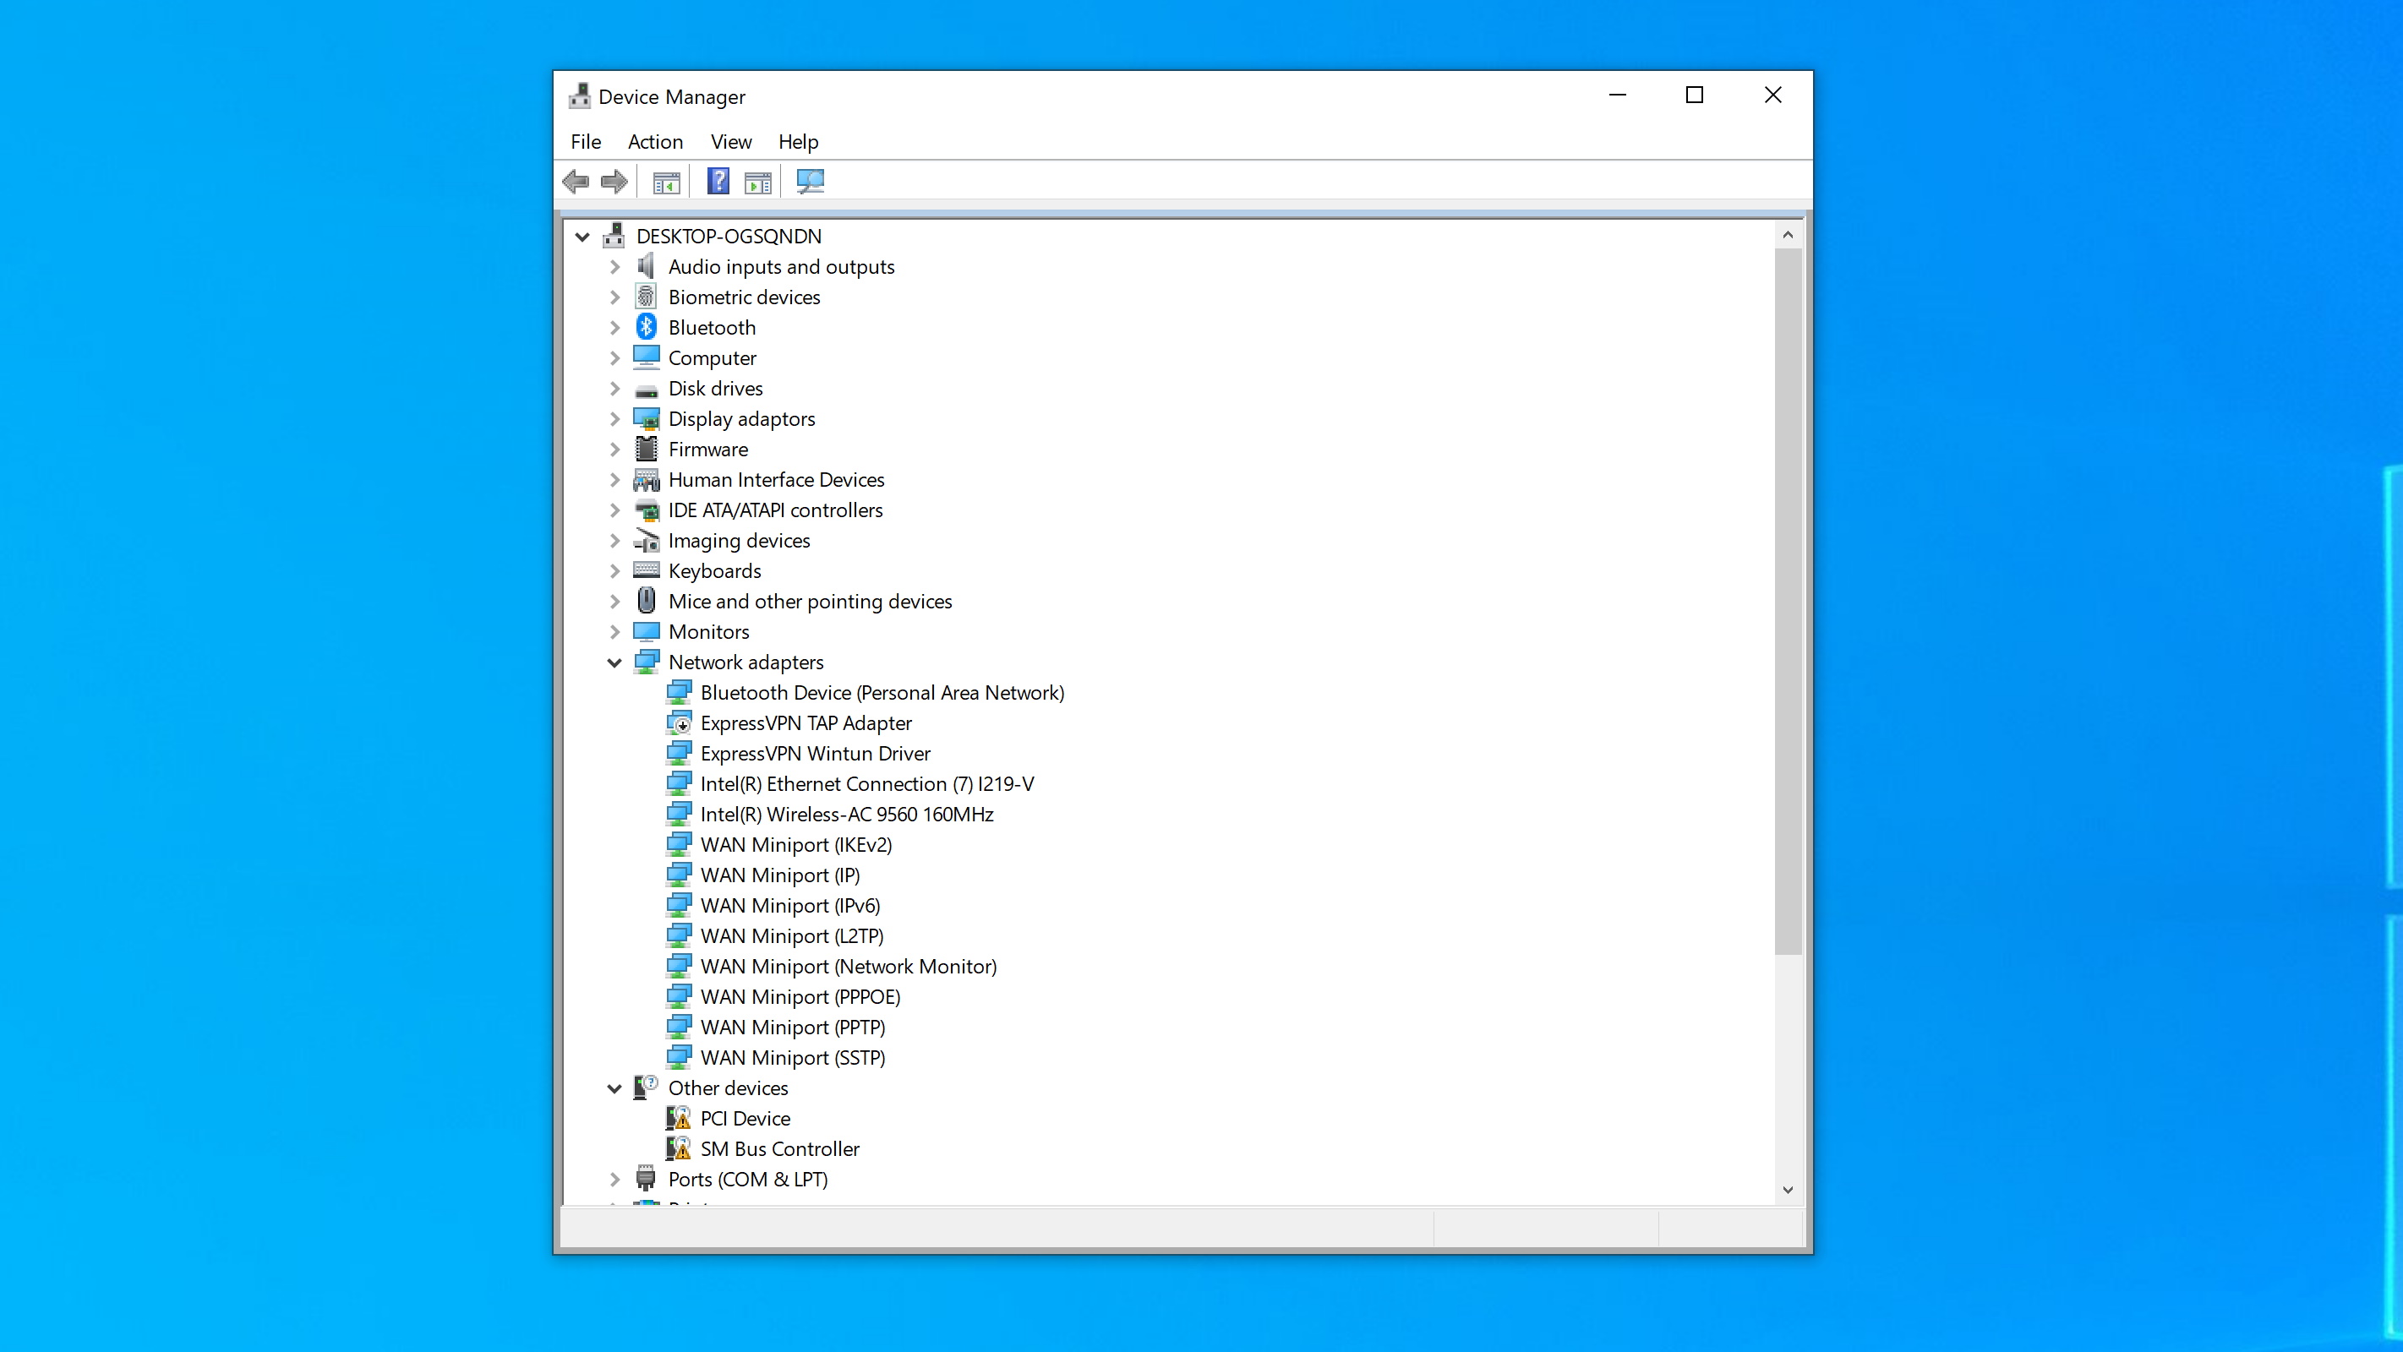2403x1352 pixels.
Task: Click the print device list icon
Action: [x=667, y=182]
